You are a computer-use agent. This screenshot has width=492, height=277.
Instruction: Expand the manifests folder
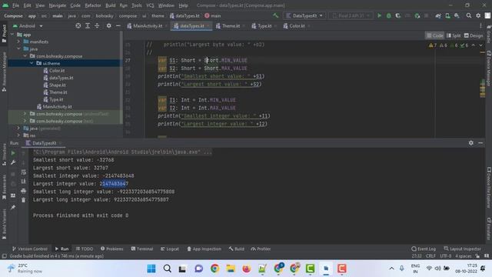tap(18, 42)
